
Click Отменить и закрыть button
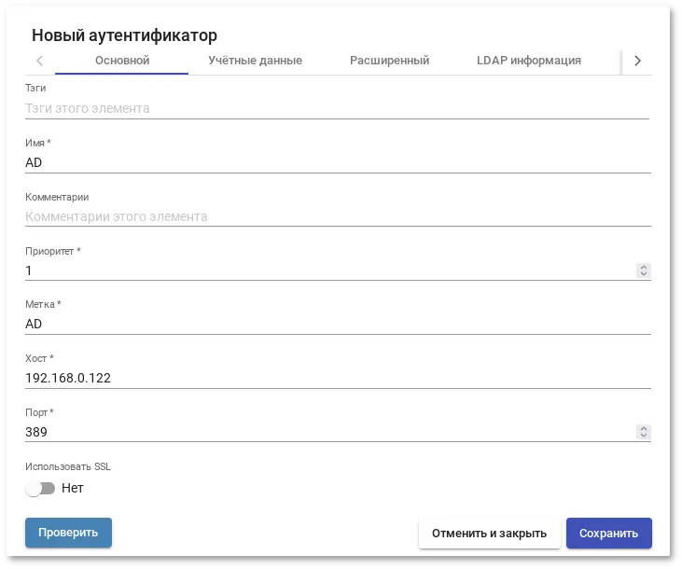(x=489, y=533)
